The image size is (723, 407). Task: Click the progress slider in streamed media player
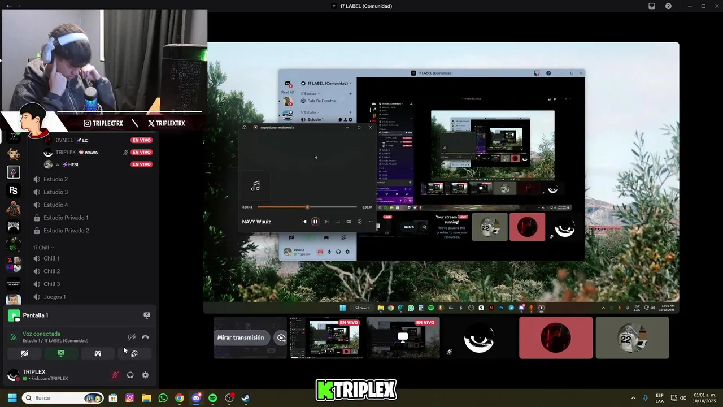click(x=307, y=207)
